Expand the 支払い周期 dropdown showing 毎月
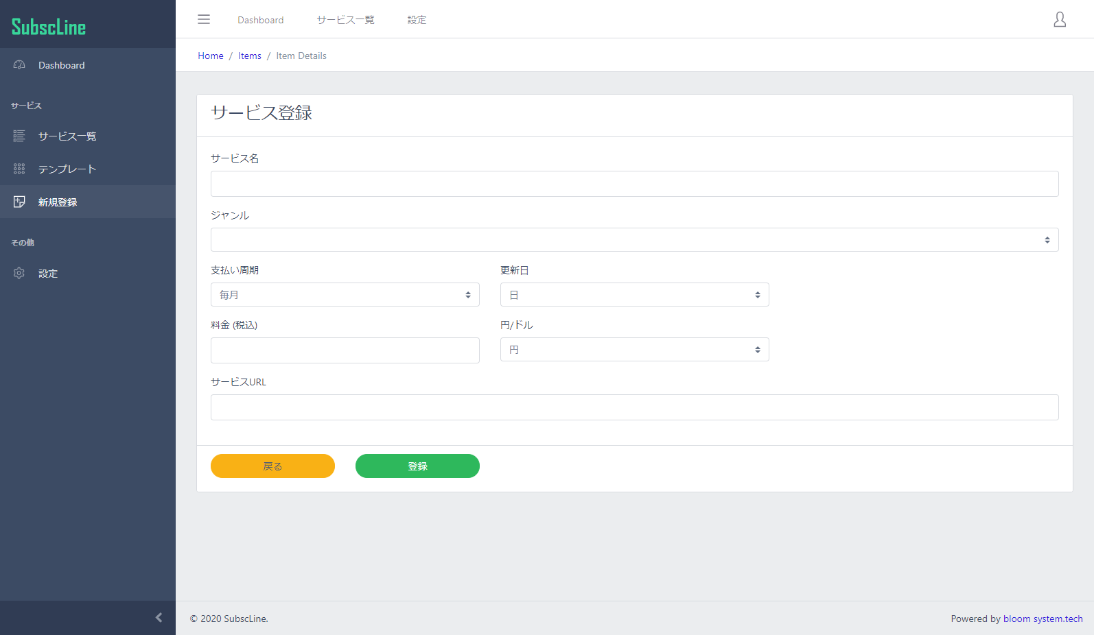The image size is (1094, 635). tap(345, 295)
